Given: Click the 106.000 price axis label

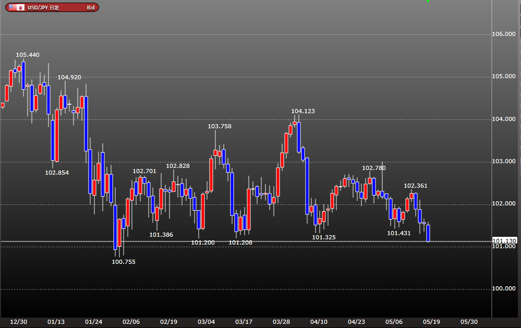Looking at the screenshot, I should (x=504, y=34).
